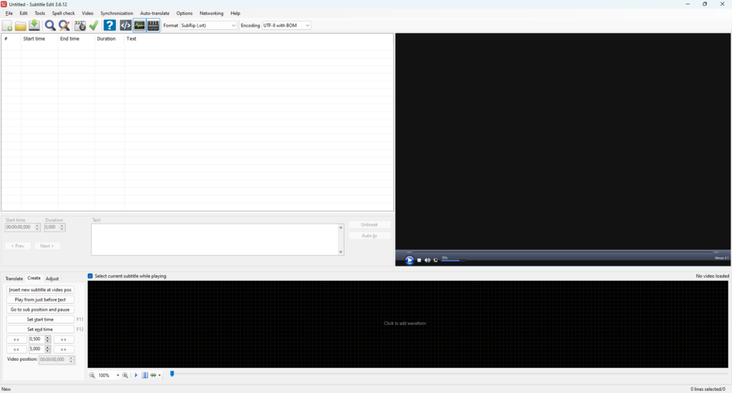Click the waveform position slider handle

click(x=172, y=374)
